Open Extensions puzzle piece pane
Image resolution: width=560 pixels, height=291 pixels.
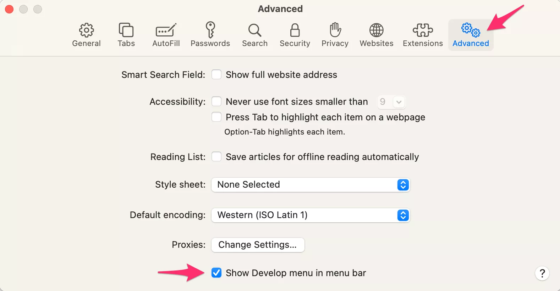click(423, 35)
